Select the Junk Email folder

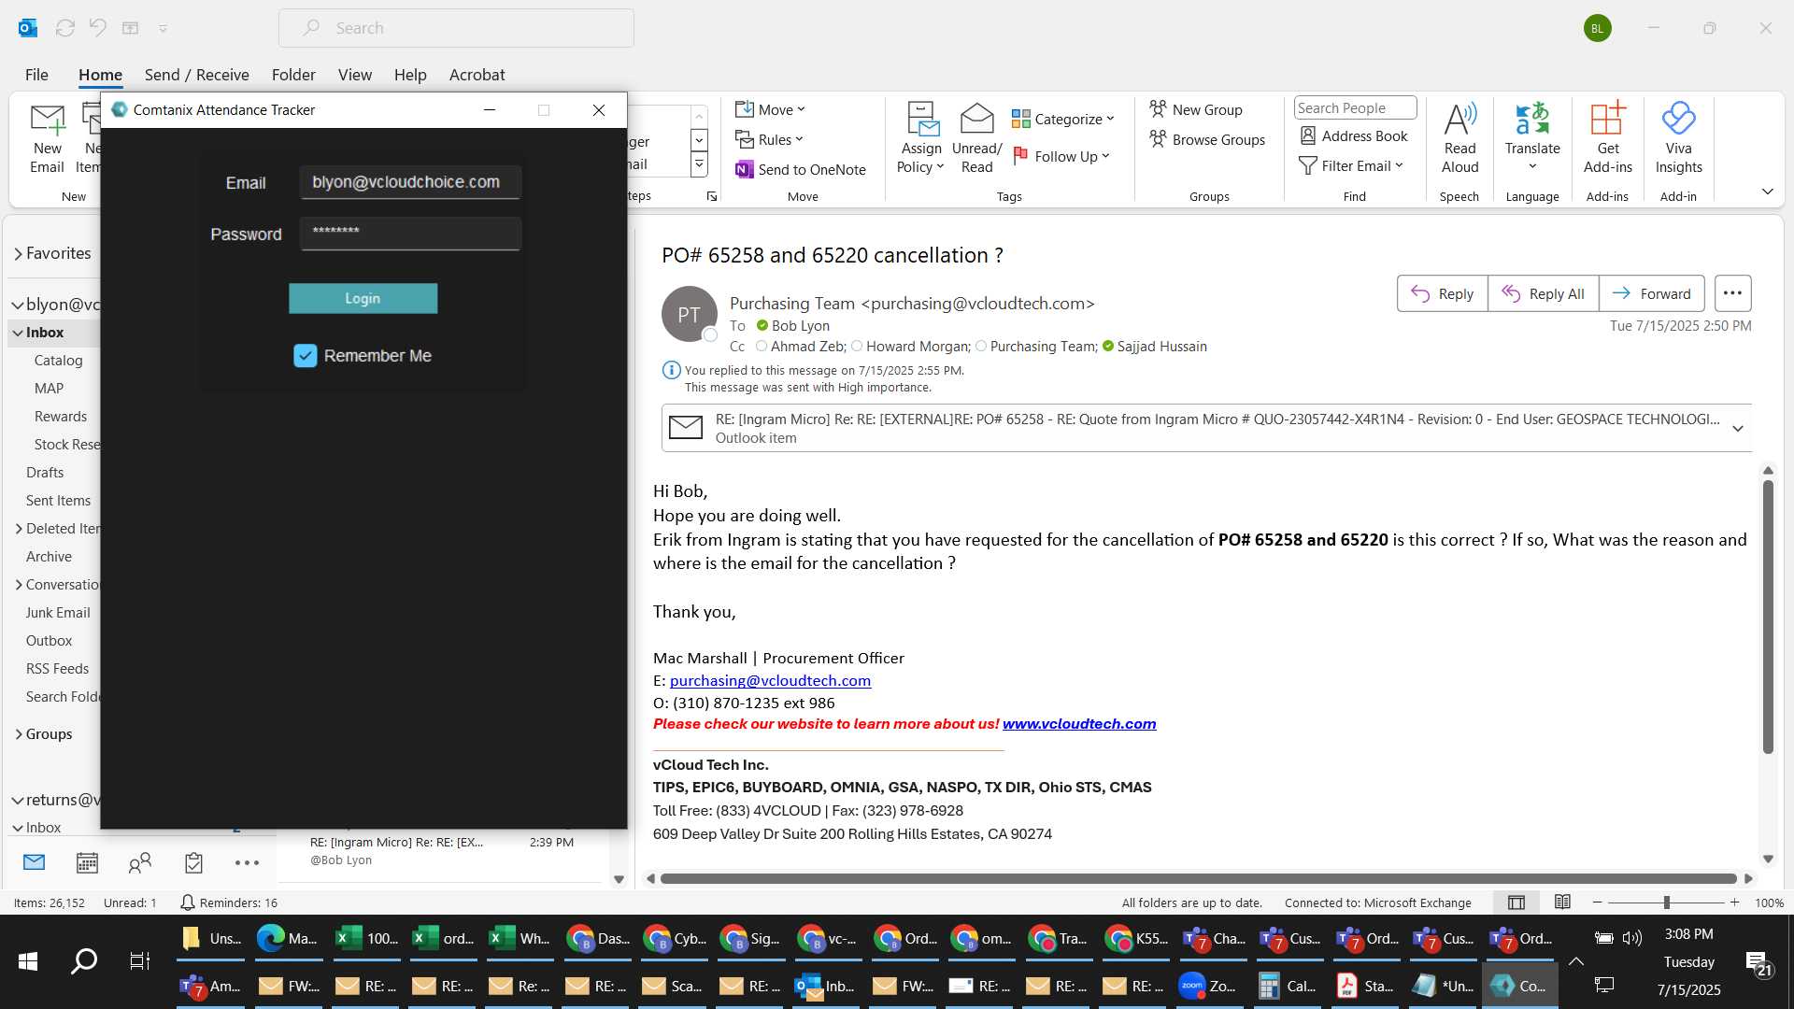(x=58, y=613)
